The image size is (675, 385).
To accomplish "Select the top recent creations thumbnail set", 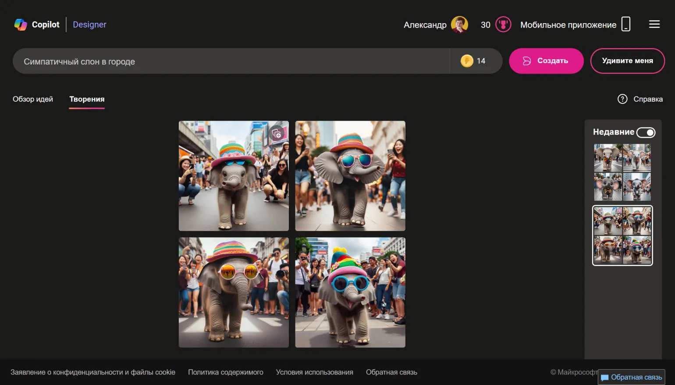I will (x=622, y=172).
